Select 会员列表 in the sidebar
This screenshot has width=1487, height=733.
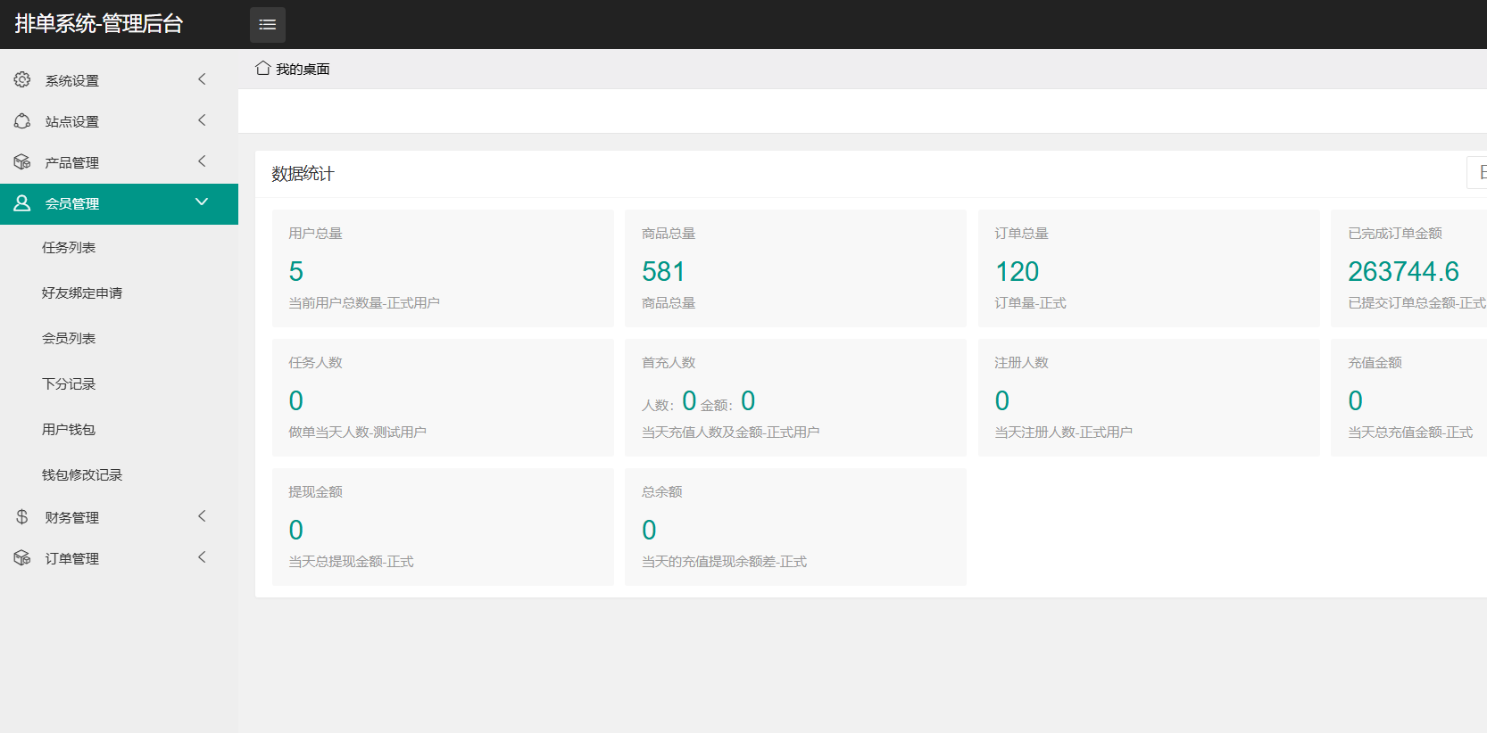69,339
